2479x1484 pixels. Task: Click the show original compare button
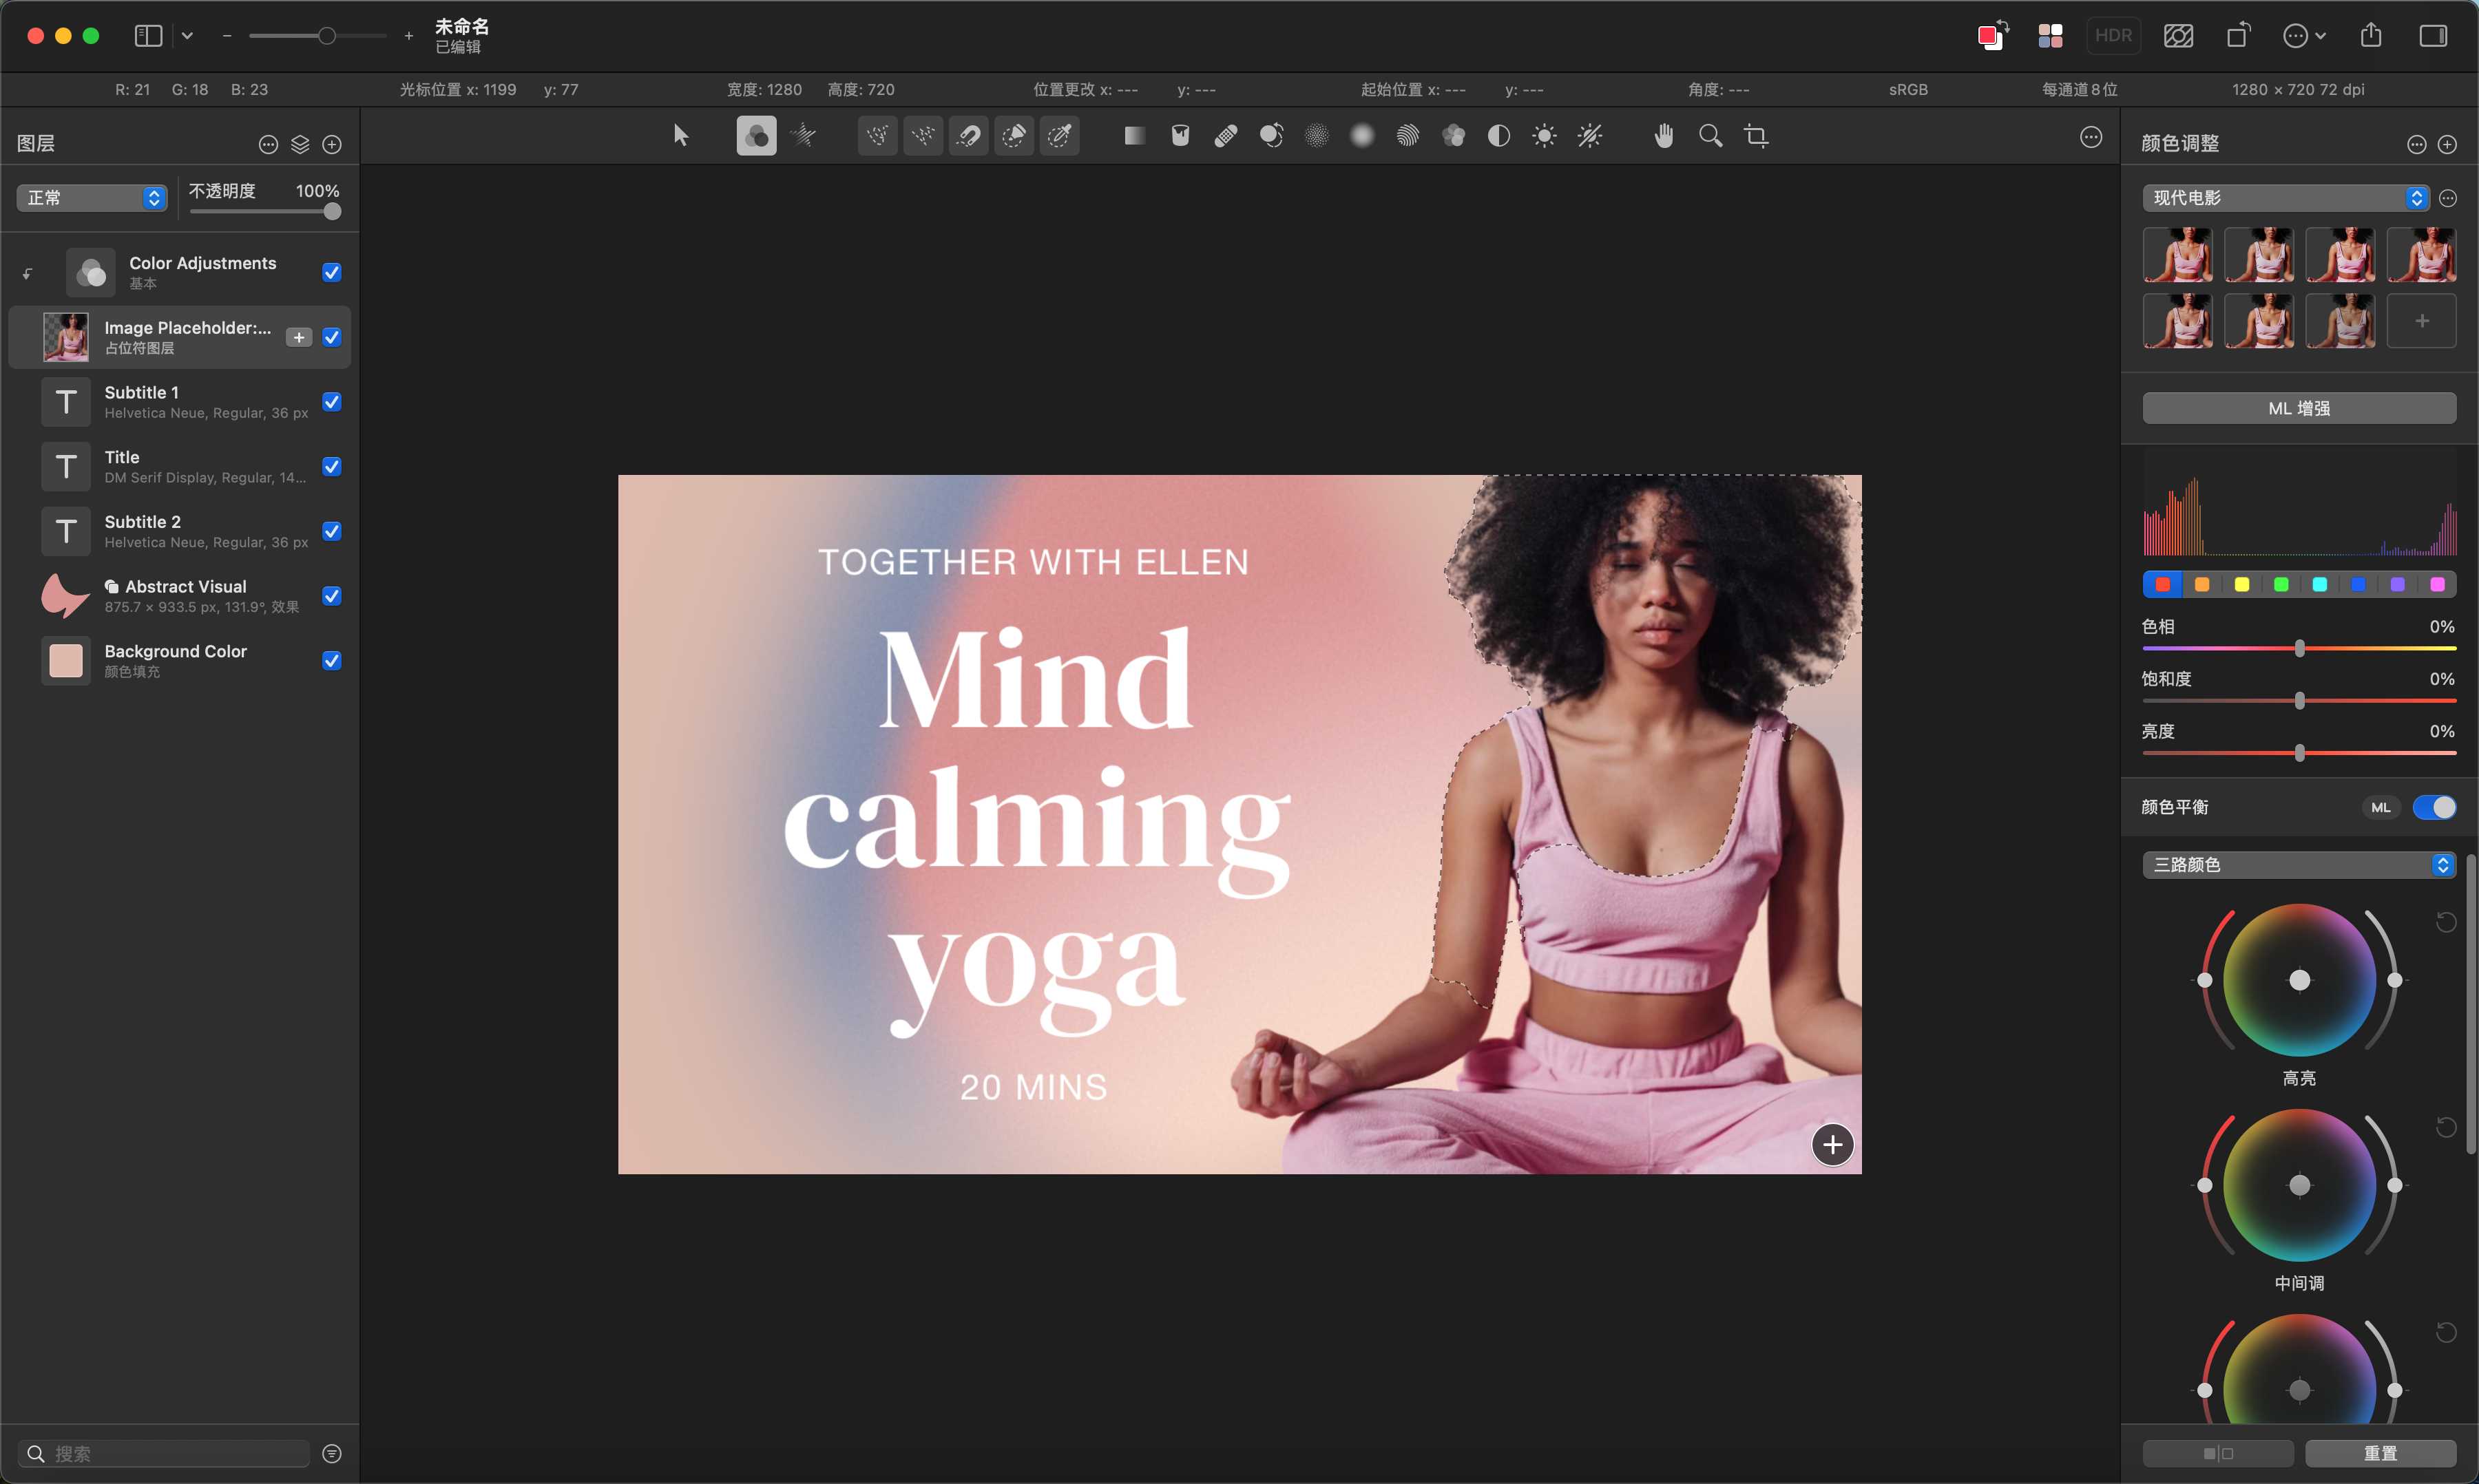coord(2218,1453)
